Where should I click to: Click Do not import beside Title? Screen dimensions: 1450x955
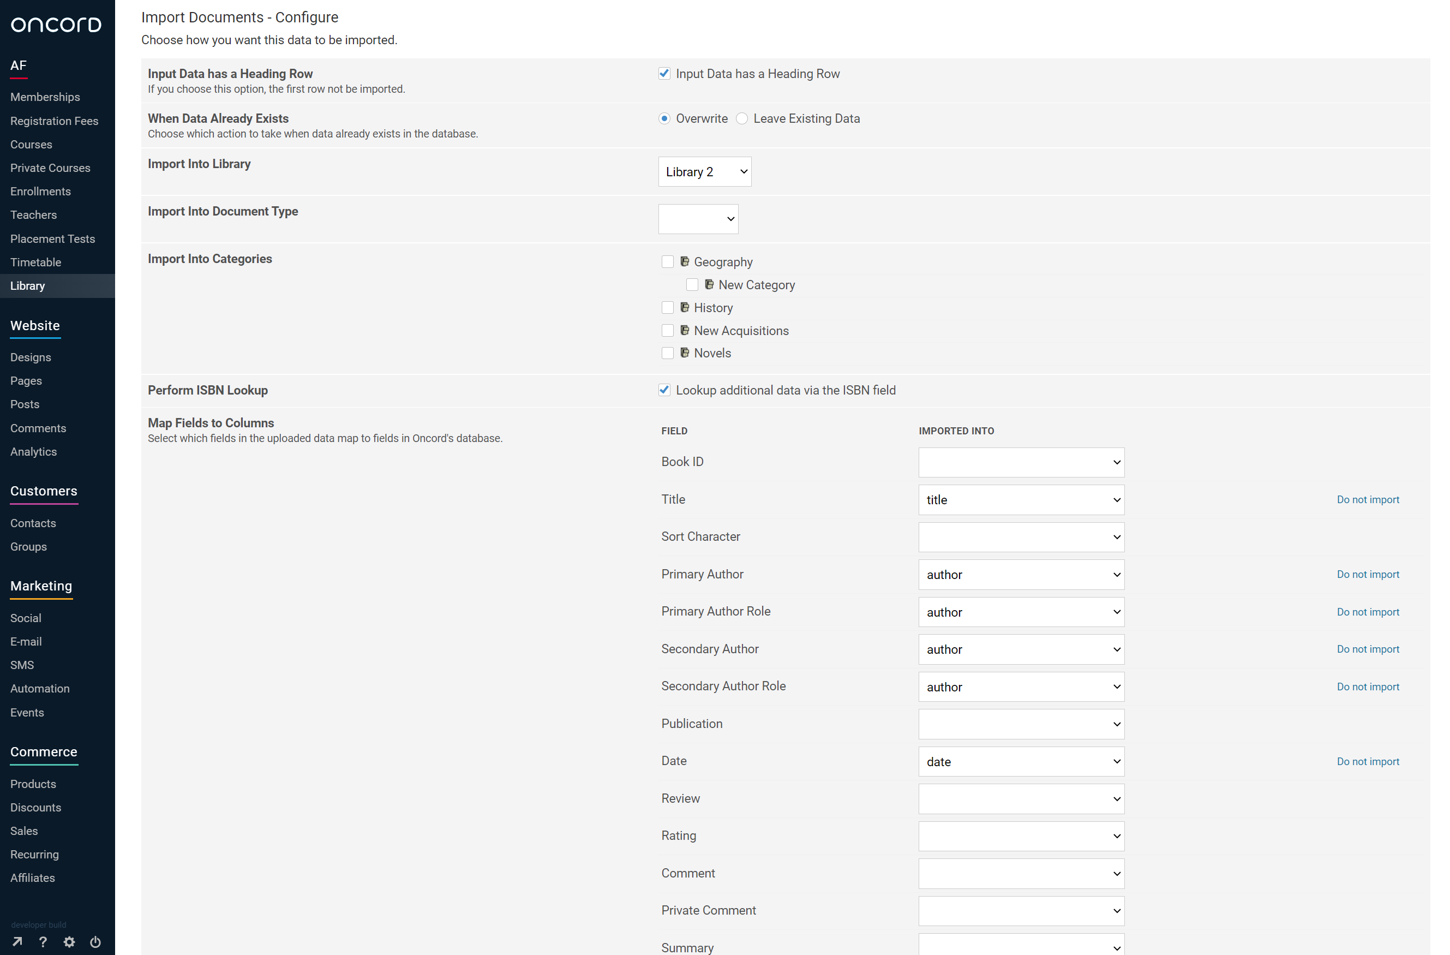pos(1367,500)
